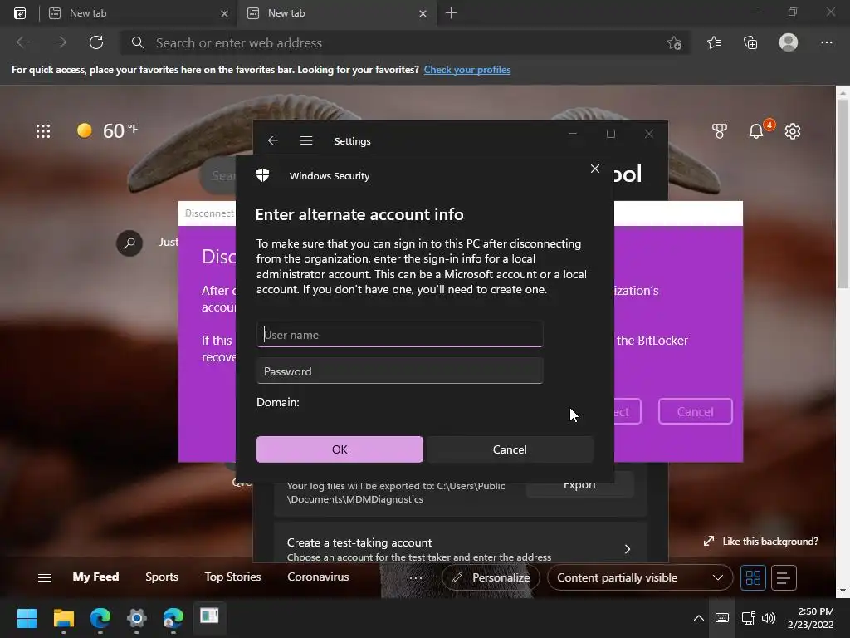Close the Windows Security dialog

pyautogui.click(x=594, y=169)
